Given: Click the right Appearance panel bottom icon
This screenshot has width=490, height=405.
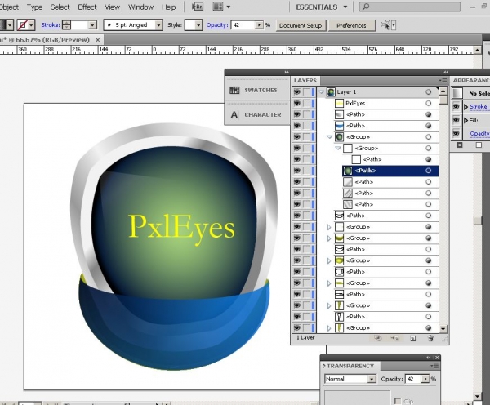Looking at the screenshot, I should [479, 145].
